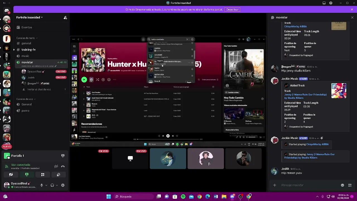Disconnect from the voice call
This screenshot has height=201, width=357.
(x=63, y=166)
